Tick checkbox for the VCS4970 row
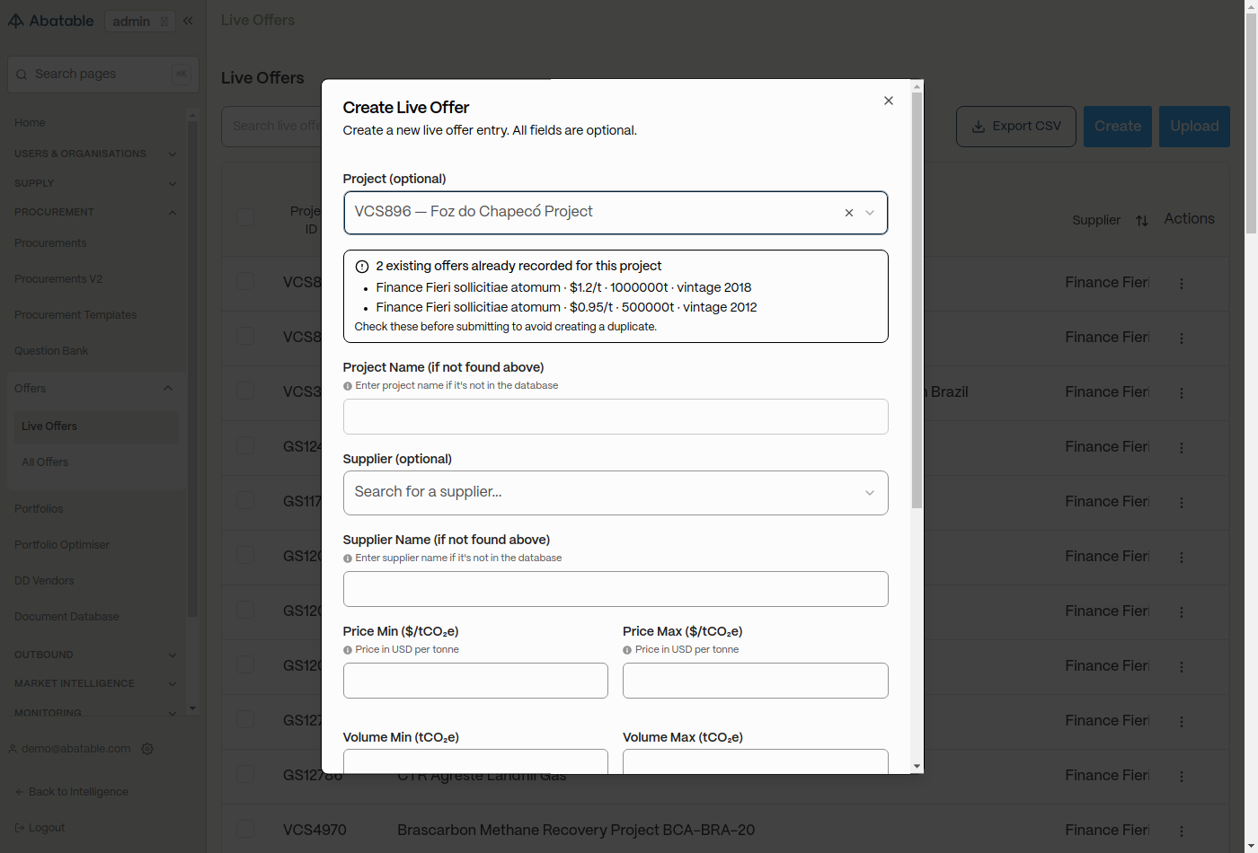This screenshot has width=1258, height=853. click(245, 829)
